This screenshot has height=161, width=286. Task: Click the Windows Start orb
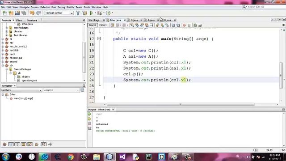5,157
